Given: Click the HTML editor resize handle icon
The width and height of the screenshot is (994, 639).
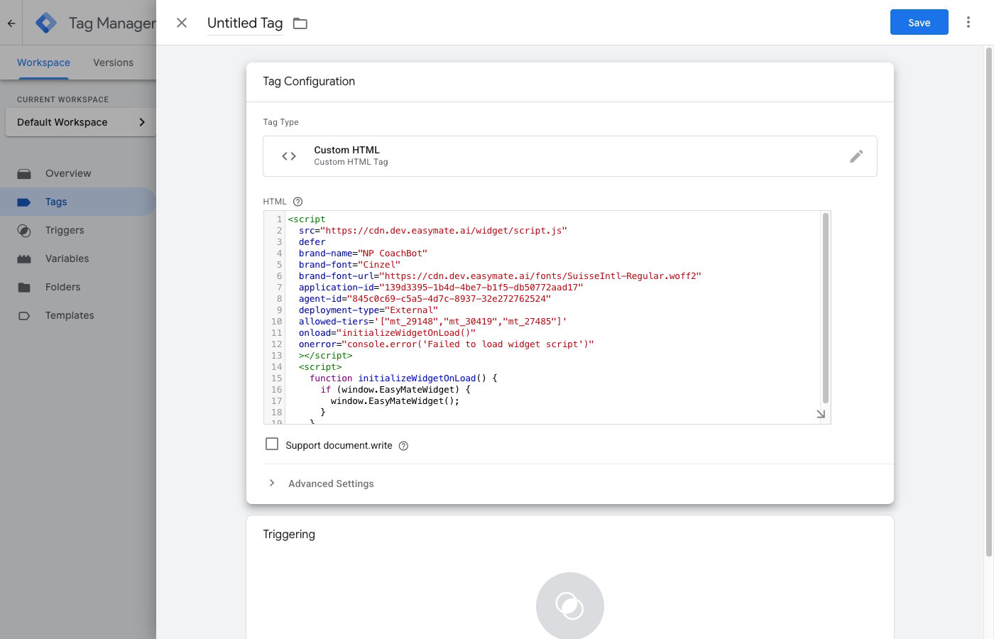Looking at the screenshot, I should (x=821, y=414).
